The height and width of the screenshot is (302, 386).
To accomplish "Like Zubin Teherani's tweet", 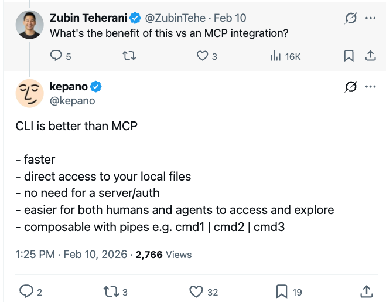I will pos(202,56).
